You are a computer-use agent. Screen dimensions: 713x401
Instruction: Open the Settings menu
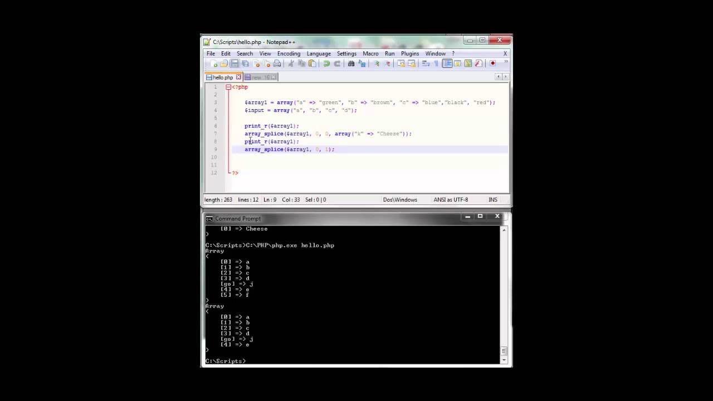point(346,53)
